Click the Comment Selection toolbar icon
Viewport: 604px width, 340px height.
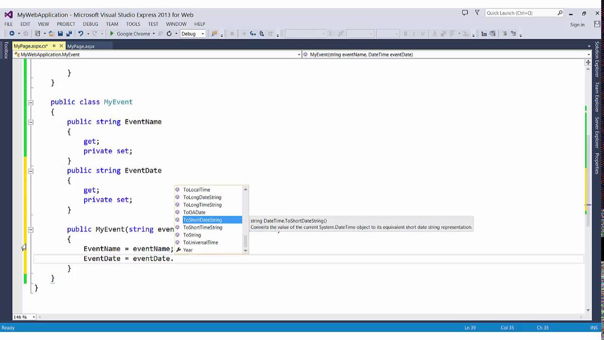pos(505,34)
